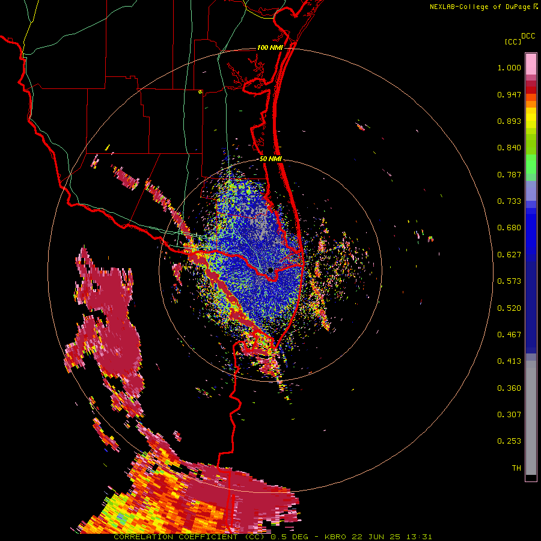Click the 0.413 color scale value
This screenshot has width=541, height=541.
click(509, 361)
